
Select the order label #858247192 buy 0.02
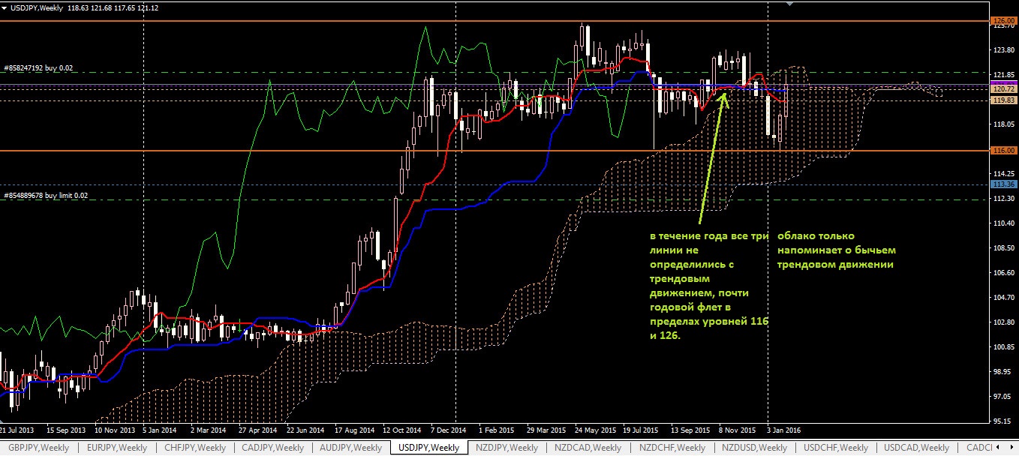coord(38,67)
